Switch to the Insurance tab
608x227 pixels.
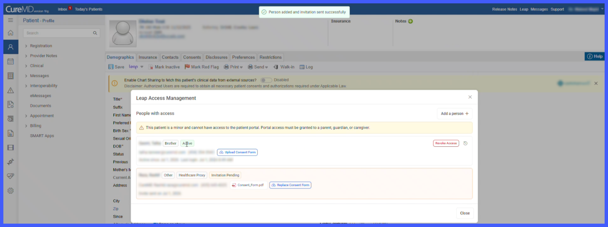(x=148, y=57)
